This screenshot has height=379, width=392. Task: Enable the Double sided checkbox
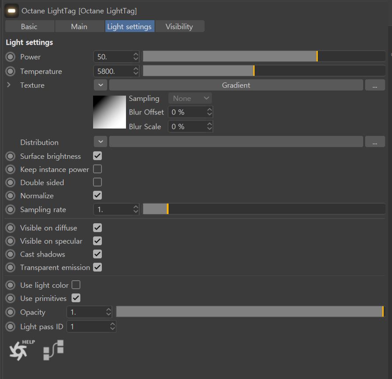point(97,182)
